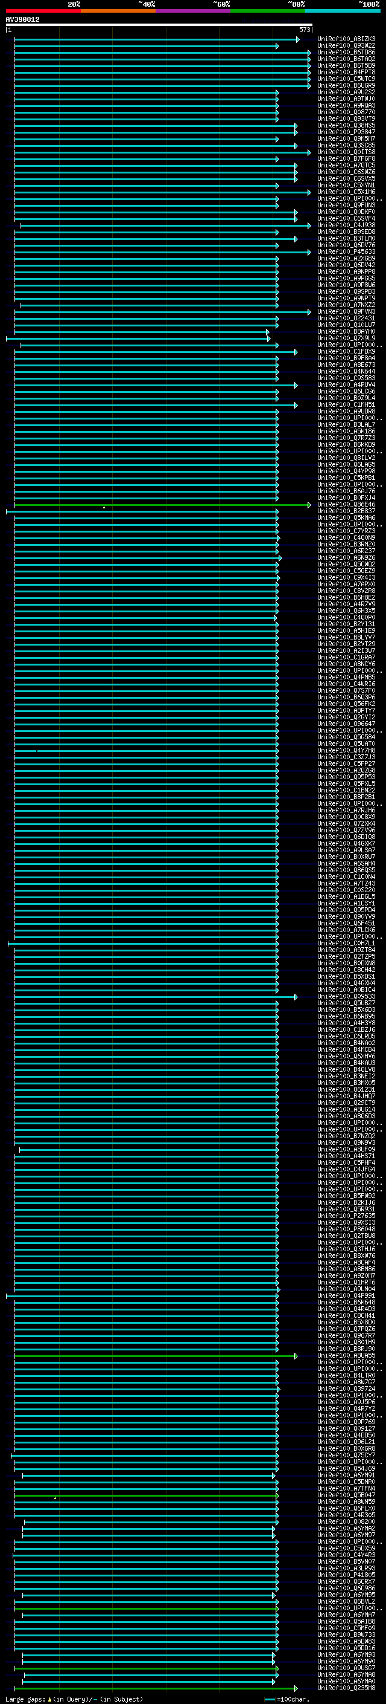Click the 'Large gaps' legend text
This screenshot has height=1704, width=386.
pos(26,1699)
